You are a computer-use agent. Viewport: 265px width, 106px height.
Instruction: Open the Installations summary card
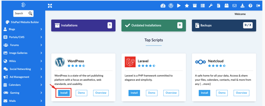click(x=83, y=26)
